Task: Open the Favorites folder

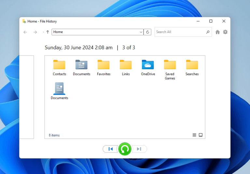Action: coord(104,68)
